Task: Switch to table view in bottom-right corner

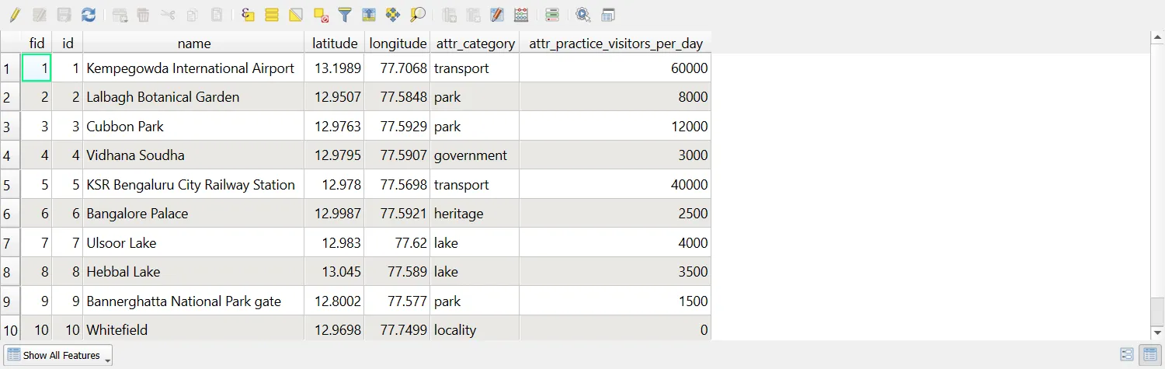Action: coord(1149,355)
